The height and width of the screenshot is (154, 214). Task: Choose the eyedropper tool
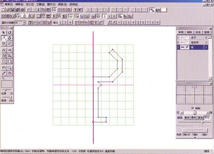pyautogui.click(x=4, y=73)
